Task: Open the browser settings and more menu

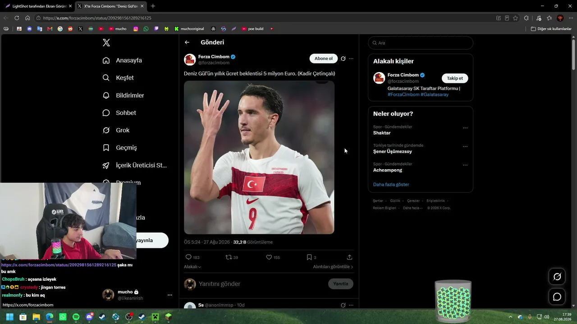Action: [x=570, y=18]
